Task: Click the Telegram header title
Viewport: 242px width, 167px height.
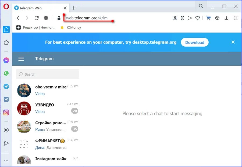Action: click(x=44, y=59)
